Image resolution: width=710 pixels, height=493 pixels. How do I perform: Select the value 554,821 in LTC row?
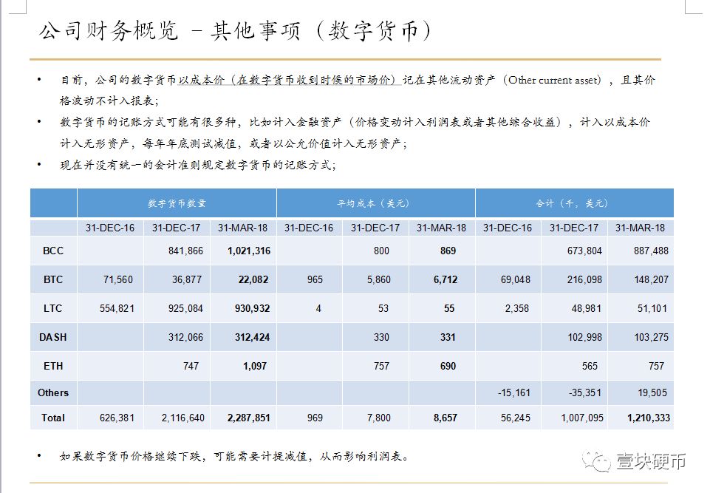[117, 308]
